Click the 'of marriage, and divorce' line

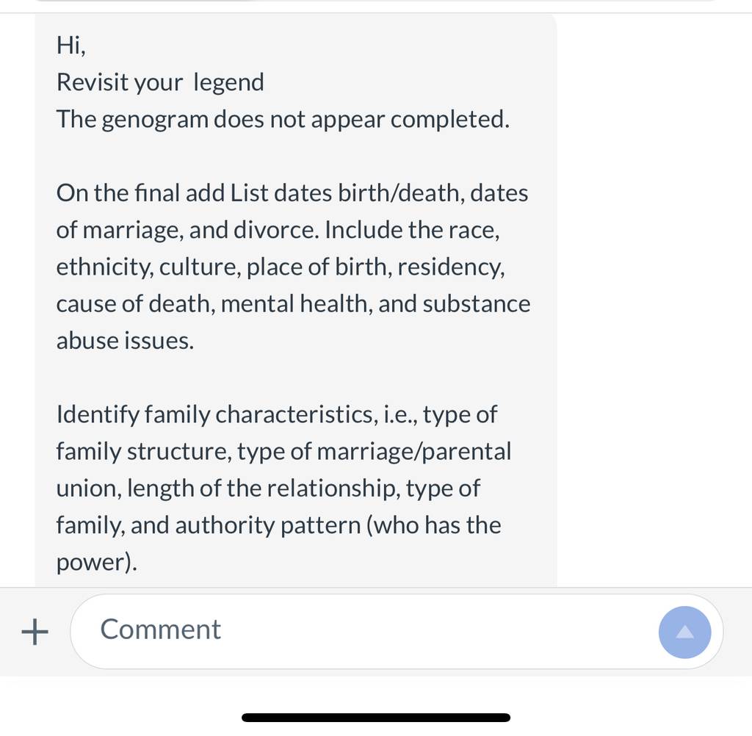(278, 231)
